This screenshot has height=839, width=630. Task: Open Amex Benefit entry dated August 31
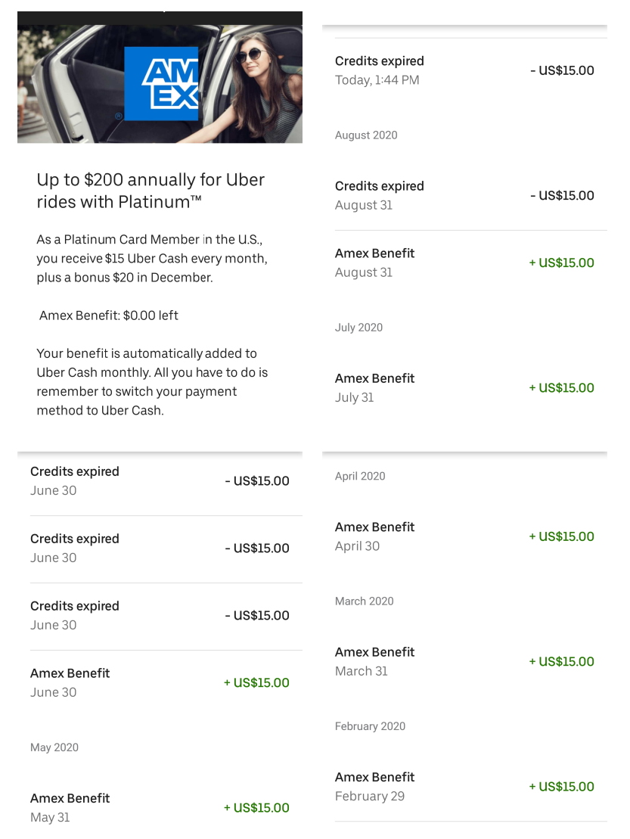[464, 263]
